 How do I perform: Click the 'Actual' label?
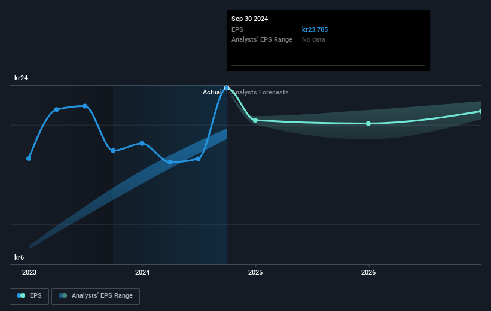pyautogui.click(x=212, y=92)
